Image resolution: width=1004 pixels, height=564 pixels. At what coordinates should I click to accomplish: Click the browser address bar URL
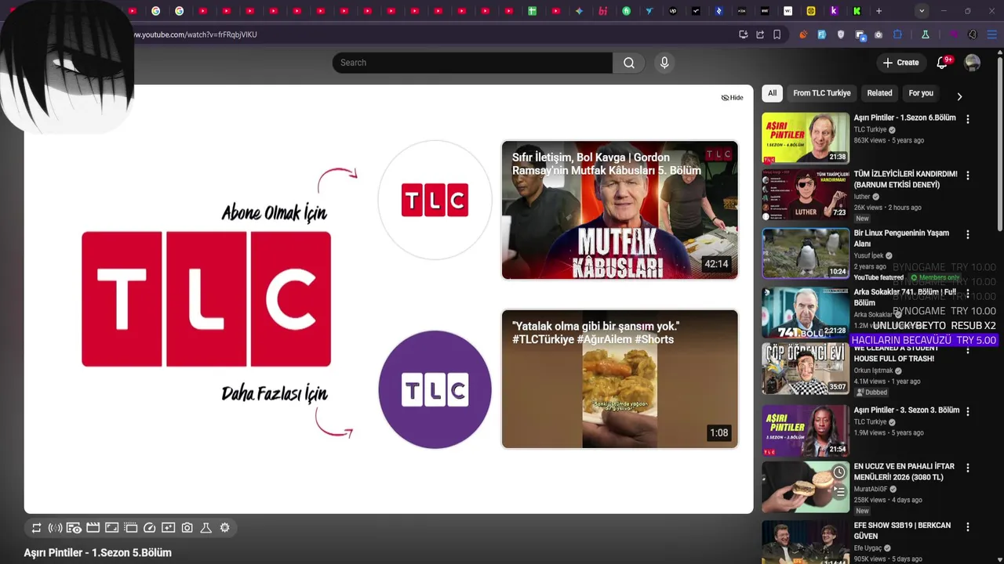pyautogui.click(x=196, y=34)
